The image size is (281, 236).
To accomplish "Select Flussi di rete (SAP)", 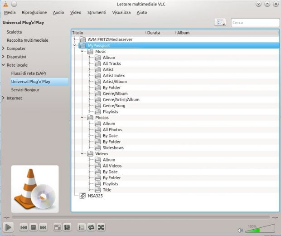I will [x=29, y=73].
